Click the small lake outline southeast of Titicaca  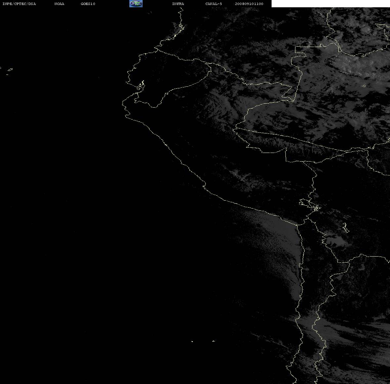coord(345,227)
